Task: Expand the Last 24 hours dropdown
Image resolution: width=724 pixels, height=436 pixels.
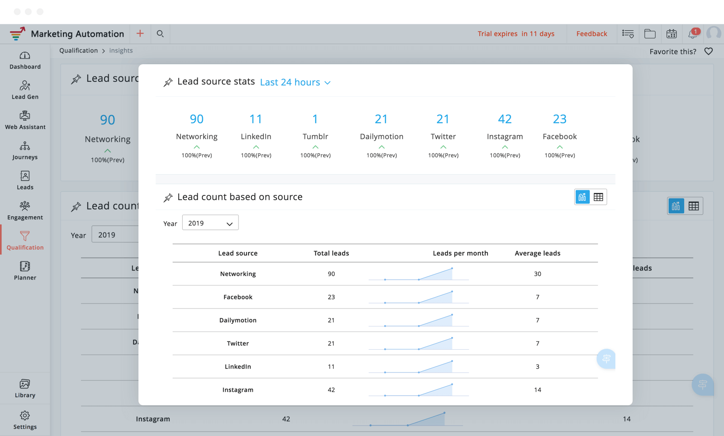Action: [x=295, y=82]
